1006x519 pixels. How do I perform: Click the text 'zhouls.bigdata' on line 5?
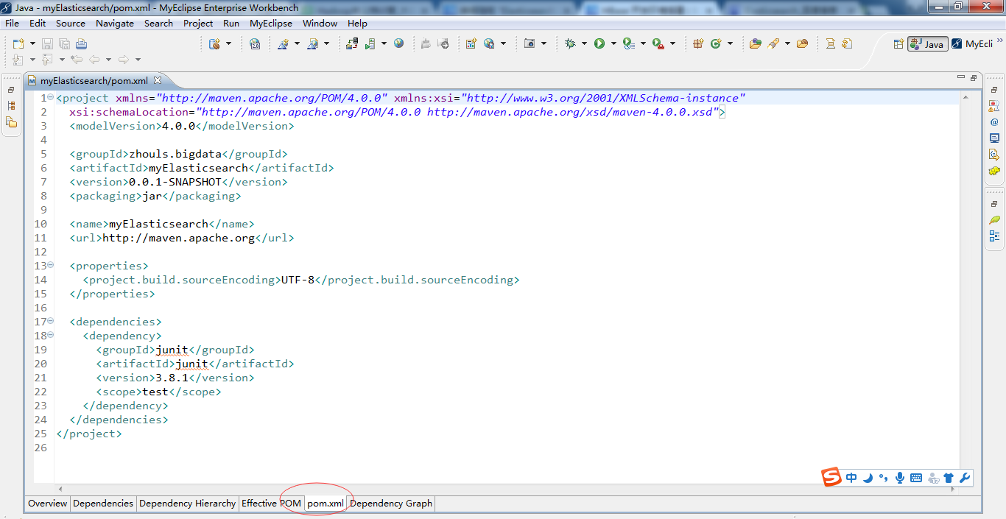tap(175, 154)
